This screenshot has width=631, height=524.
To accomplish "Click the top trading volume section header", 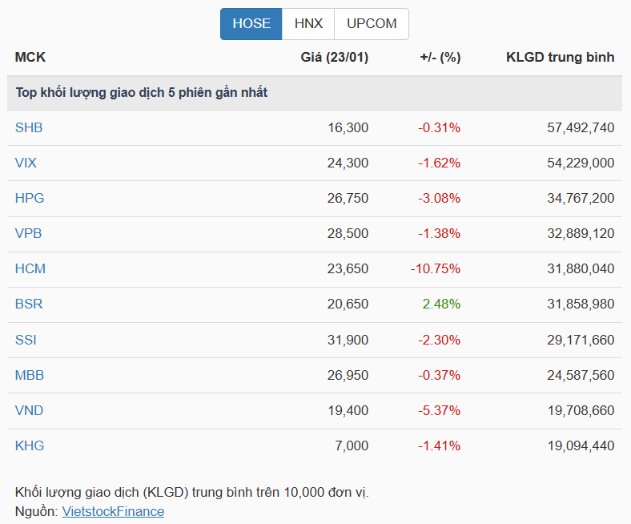I will (142, 93).
